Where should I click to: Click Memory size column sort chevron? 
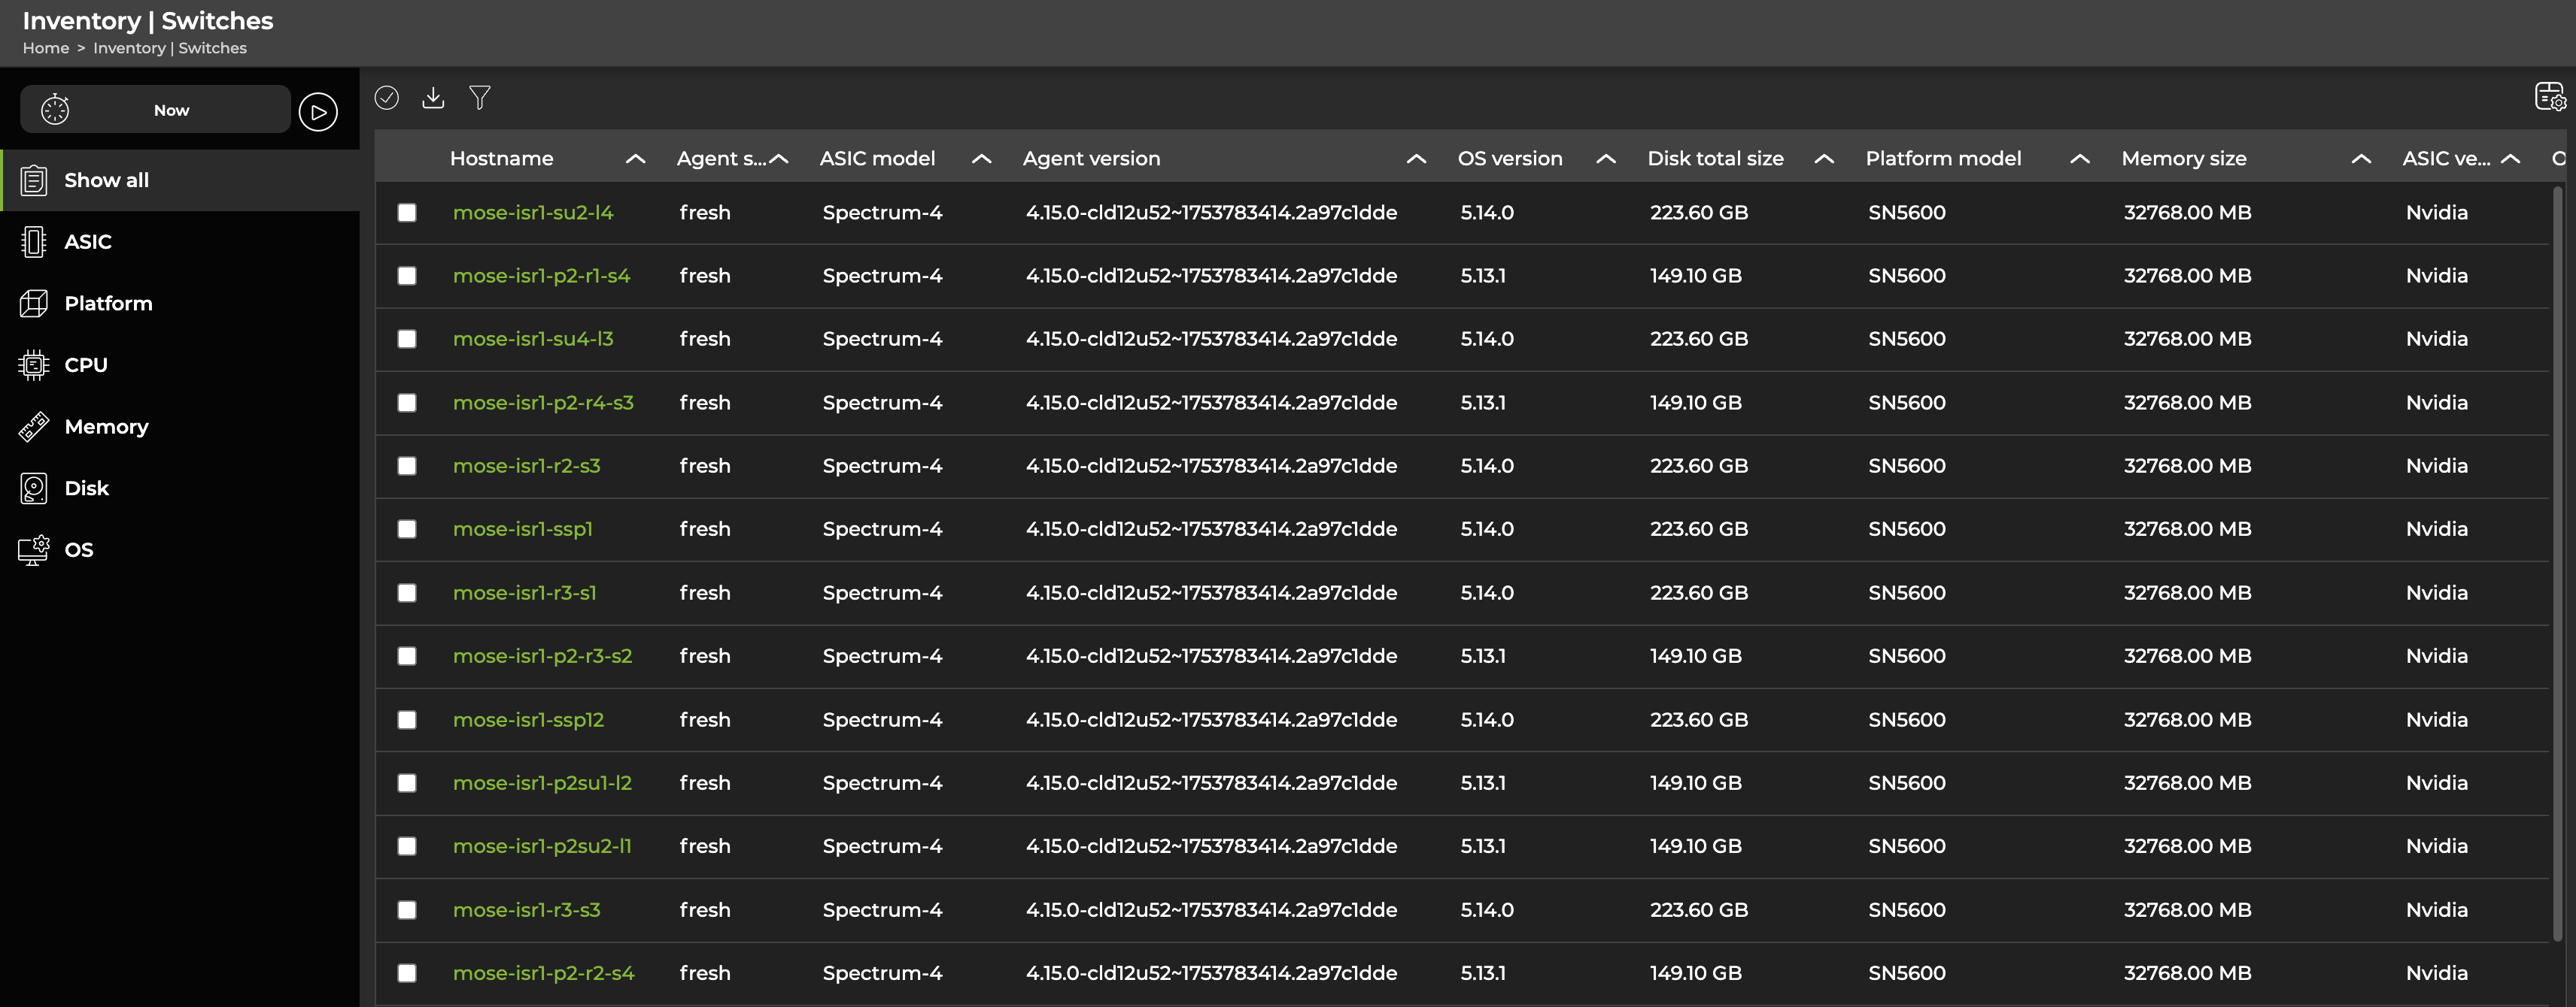[x=2361, y=159]
